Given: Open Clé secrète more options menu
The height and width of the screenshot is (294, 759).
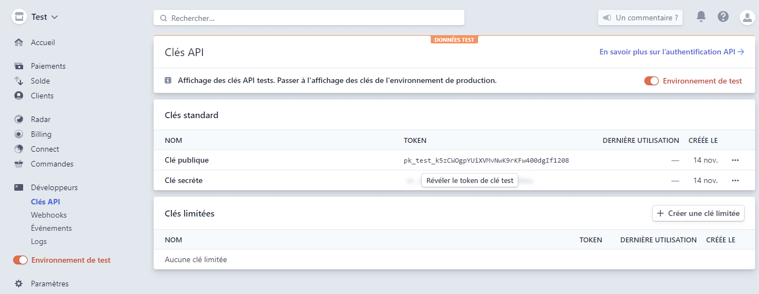Looking at the screenshot, I should (x=735, y=180).
